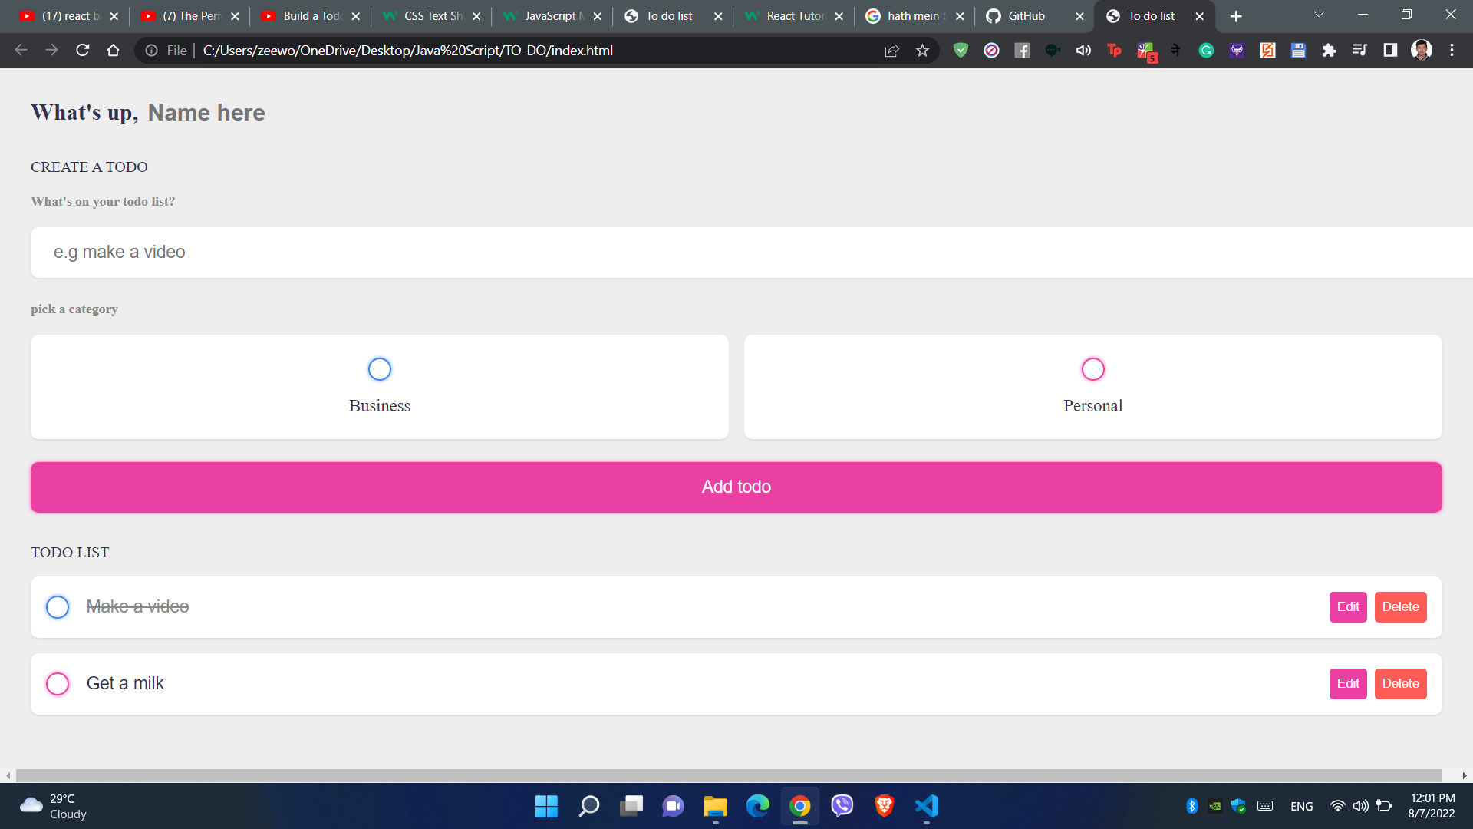1473x829 pixels.
Task: Edit the Make a video todo
Action: pyautogui.click(x=1348, y=607)
